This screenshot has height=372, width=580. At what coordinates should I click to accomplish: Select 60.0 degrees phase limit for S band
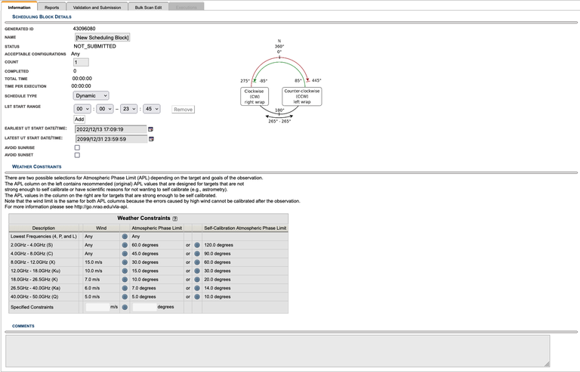[x=125, y=245]
